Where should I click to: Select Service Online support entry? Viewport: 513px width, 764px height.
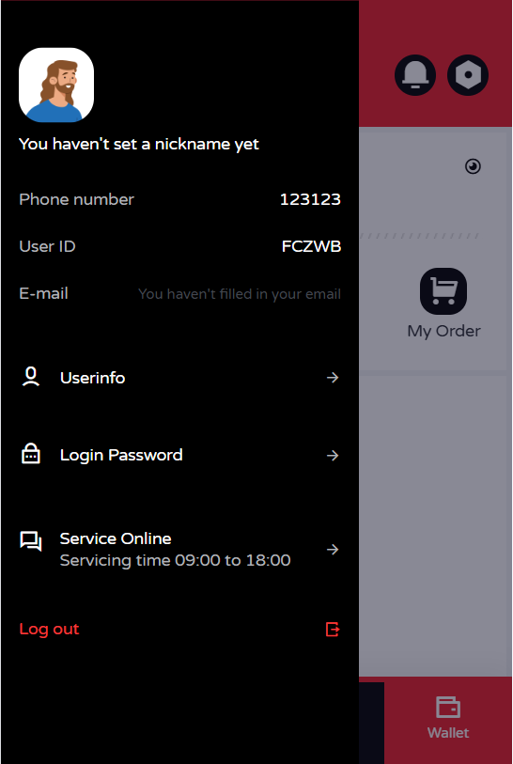point(179,549)
